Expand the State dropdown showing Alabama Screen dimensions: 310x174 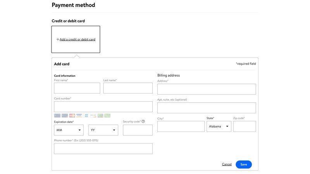[219, 126]
